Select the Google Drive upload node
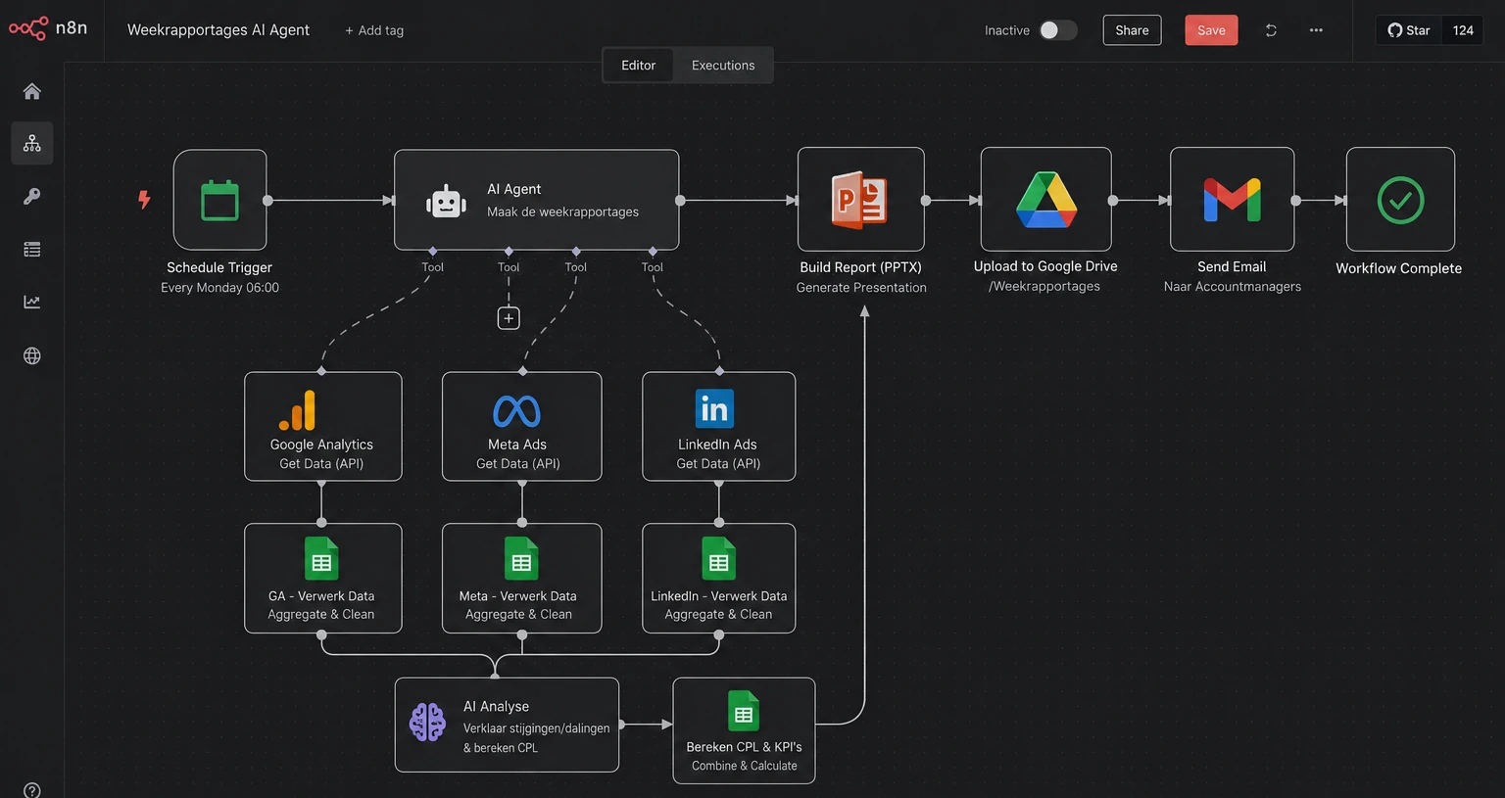 (x=1045, y=200)
